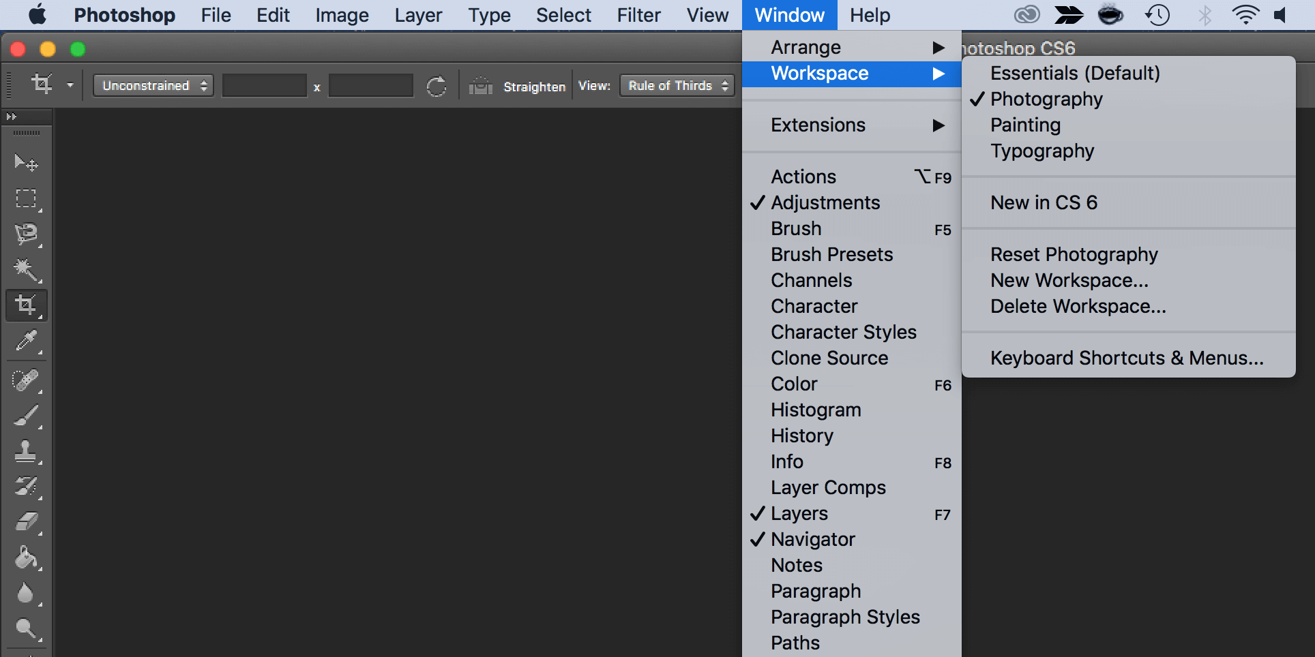Pick the Magic Wand tool
Screen dimensions: 1315x657
pyautogui.click(x=26, y=270)
